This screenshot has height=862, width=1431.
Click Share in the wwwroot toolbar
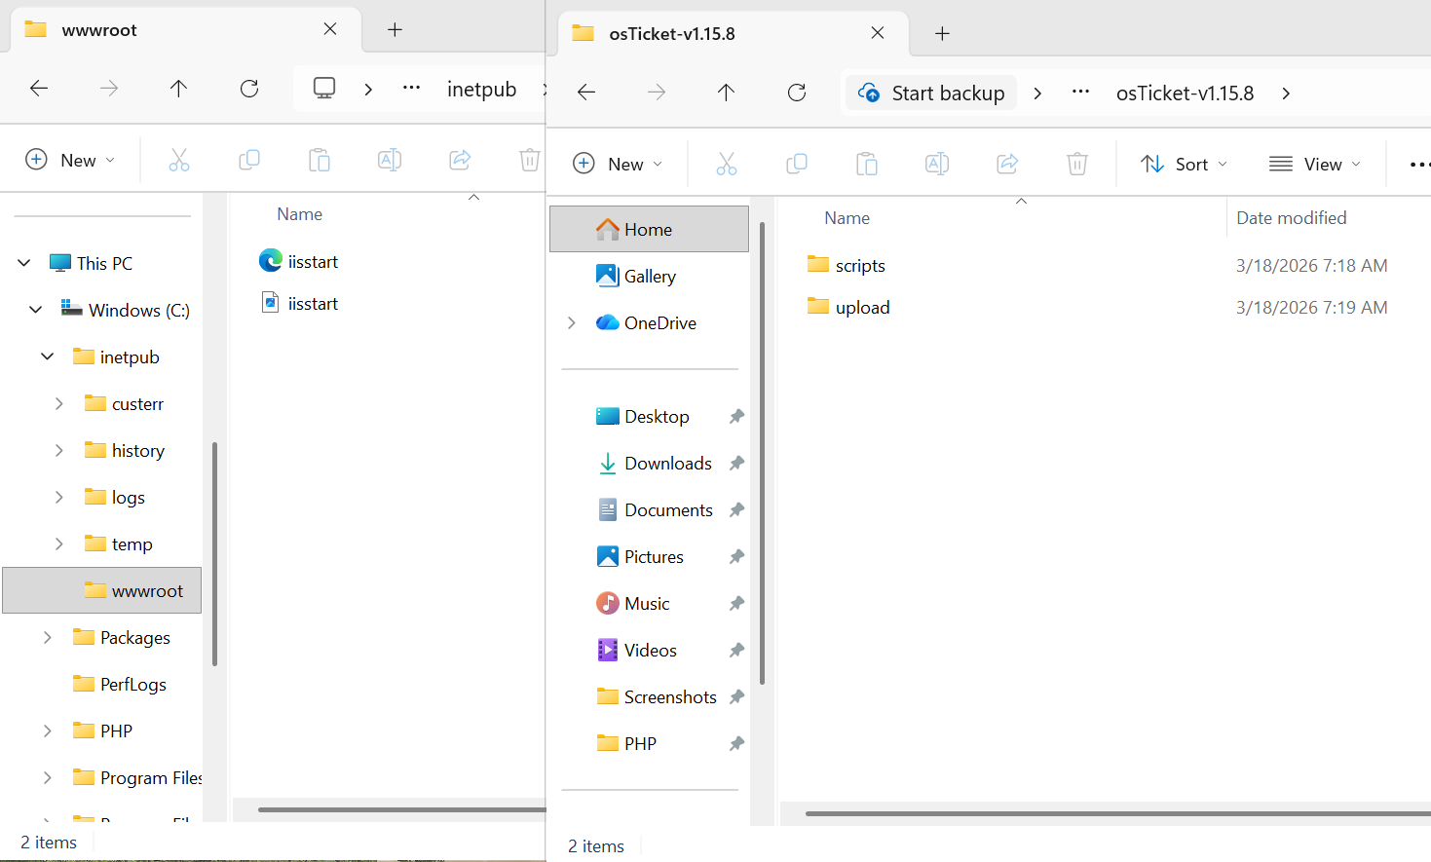tap(460, 160)
